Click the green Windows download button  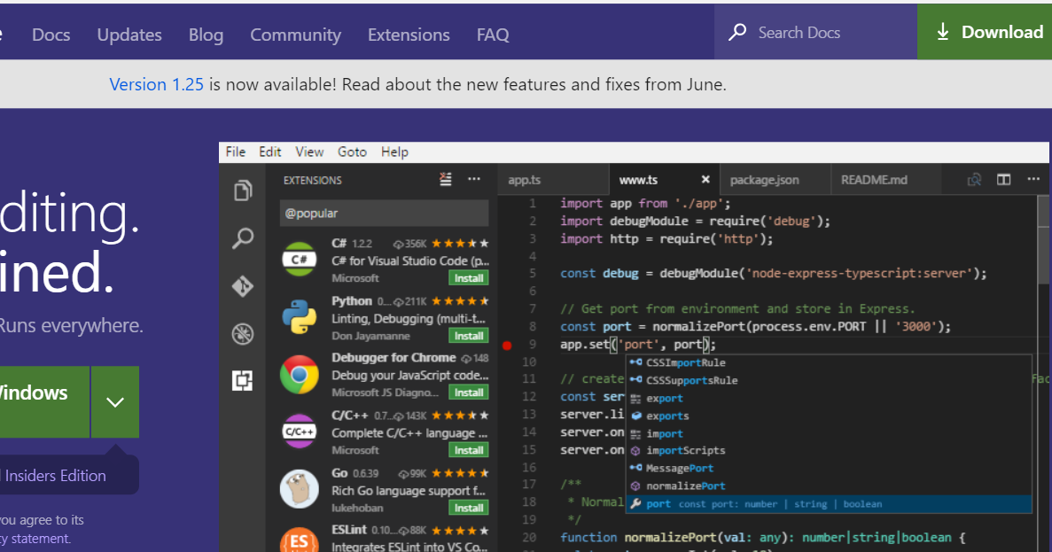coord(44,401)
